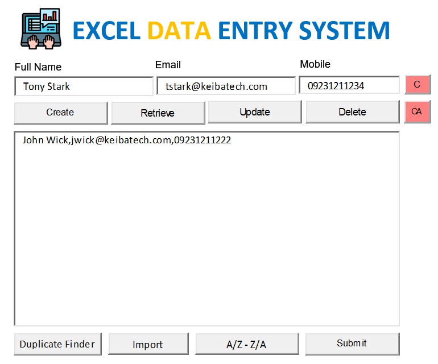This screenshot has height=364, width=438.
Task: Click the A/Z - Z/A sort button
Action: click(x=247, y=344)
